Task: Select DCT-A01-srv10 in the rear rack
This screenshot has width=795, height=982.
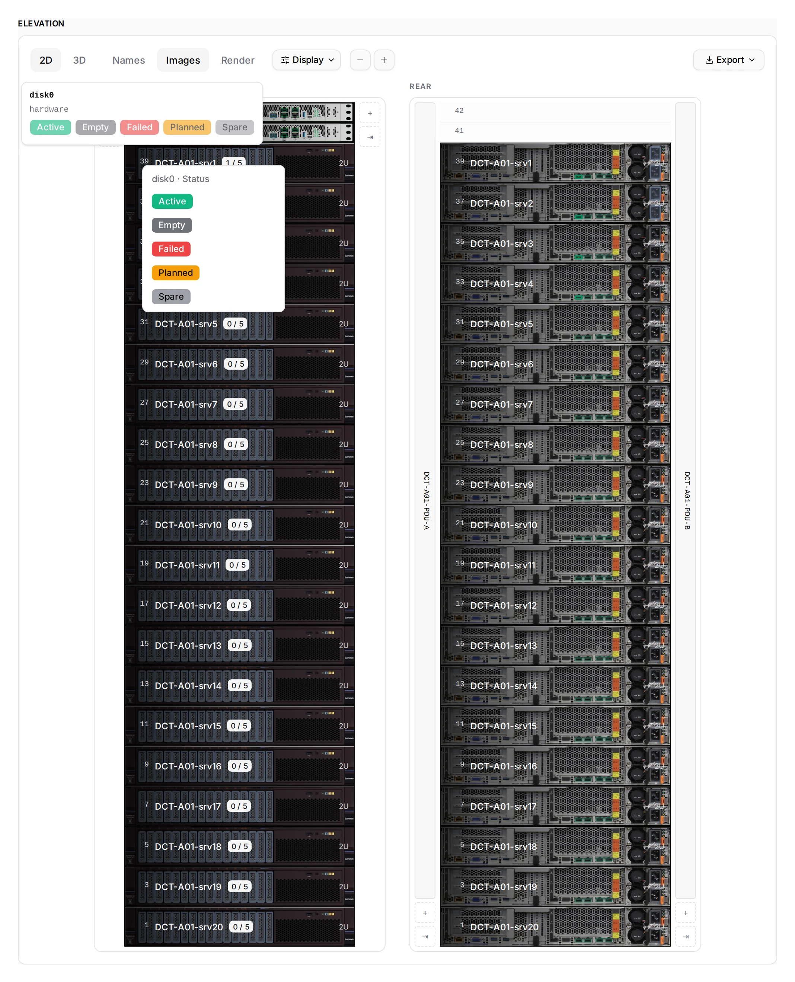Action: point(555,525)
